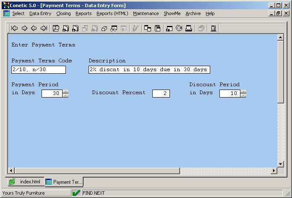Open the Data Entry menu
The width and height of the screenshot is (292, 198).
(x=40, y=13)
